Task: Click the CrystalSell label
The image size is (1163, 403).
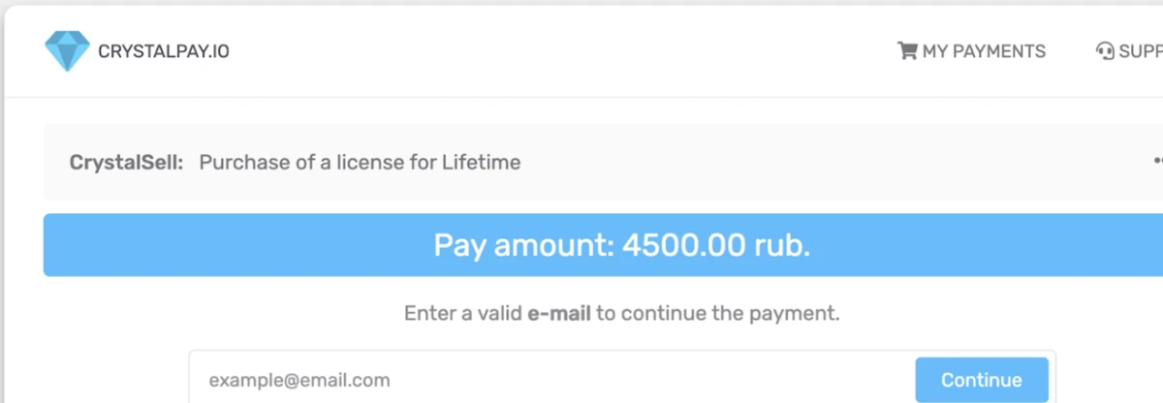Action: [x=126, y=163]
